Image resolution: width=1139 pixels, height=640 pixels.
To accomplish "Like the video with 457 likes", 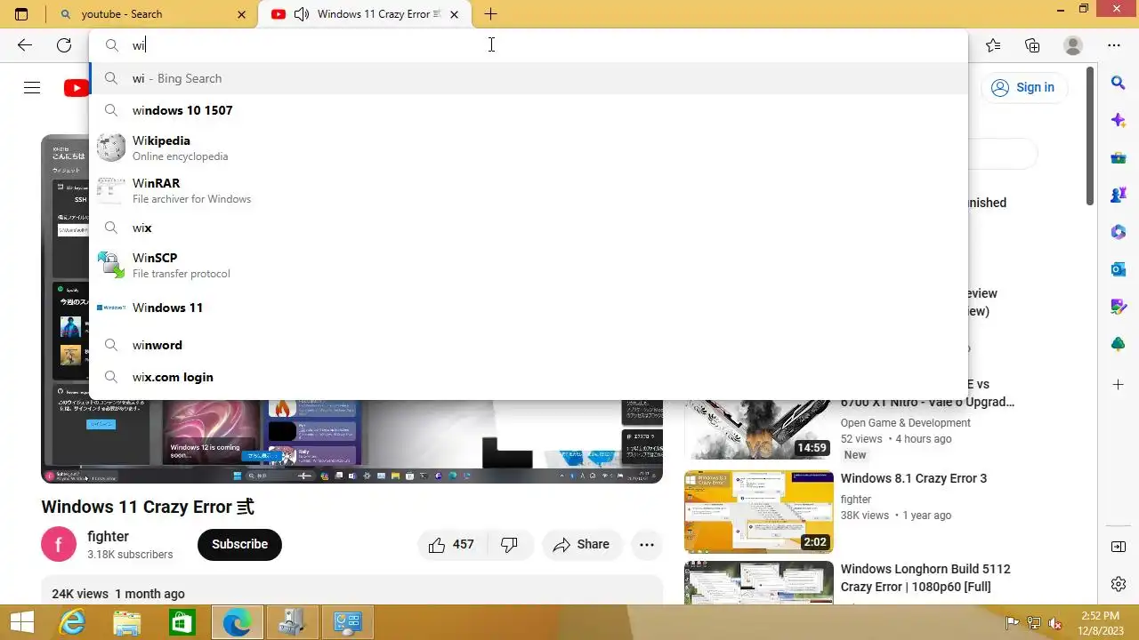I will point(452,544).
